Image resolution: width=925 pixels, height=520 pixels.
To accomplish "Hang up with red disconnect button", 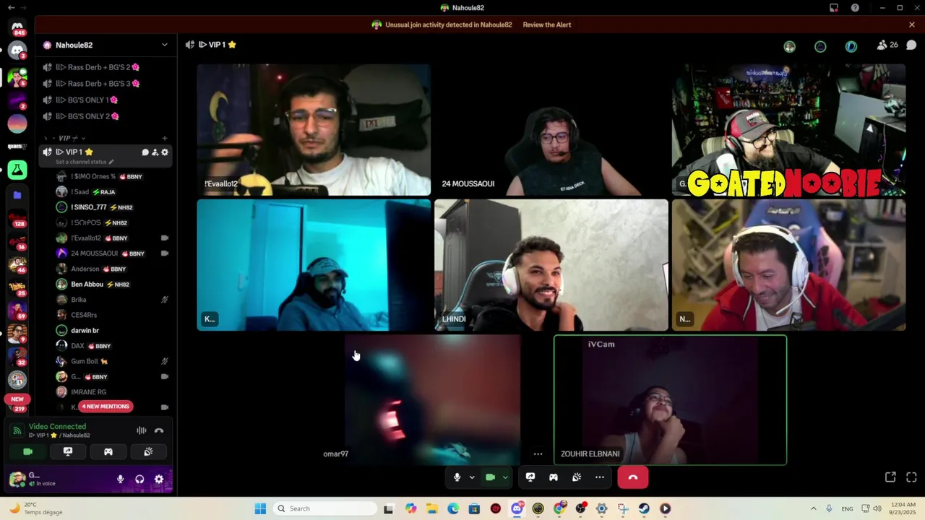I will click(x=633, y=477).
